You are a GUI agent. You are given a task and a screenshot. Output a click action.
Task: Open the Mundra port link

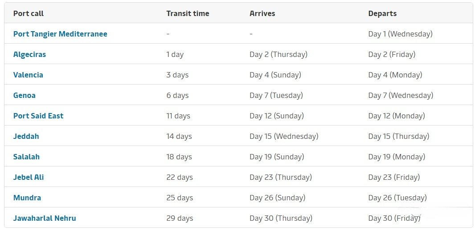click(27, 198)
